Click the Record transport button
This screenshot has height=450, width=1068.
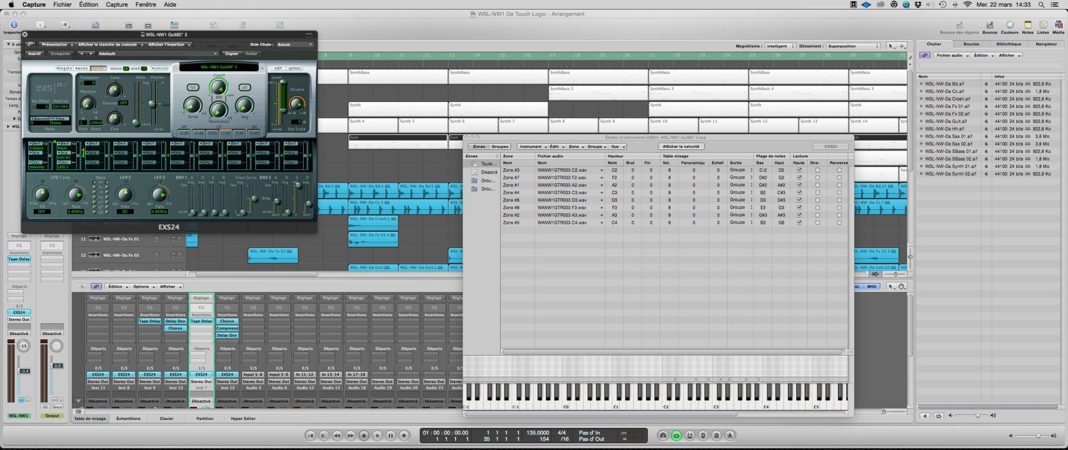pos(404,436)
